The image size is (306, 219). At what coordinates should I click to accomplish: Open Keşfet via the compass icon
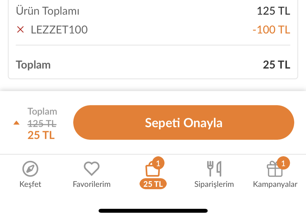[x=30, y=169]
